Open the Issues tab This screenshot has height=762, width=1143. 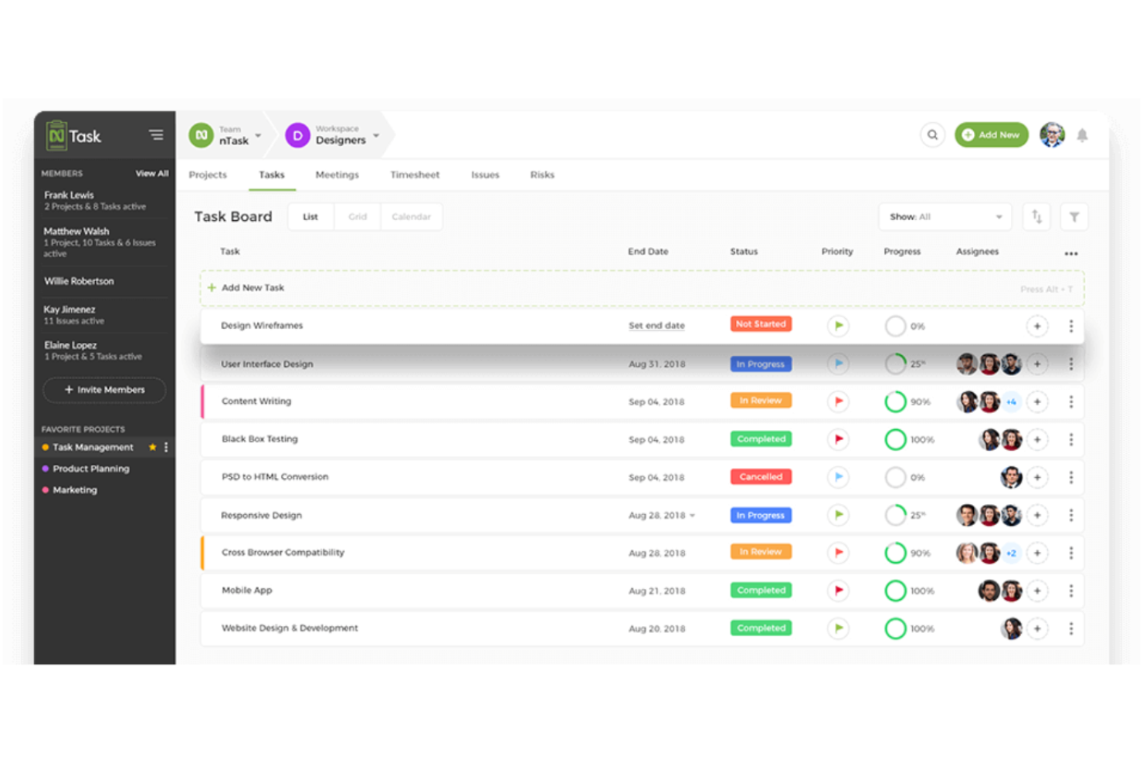[485, 175]
